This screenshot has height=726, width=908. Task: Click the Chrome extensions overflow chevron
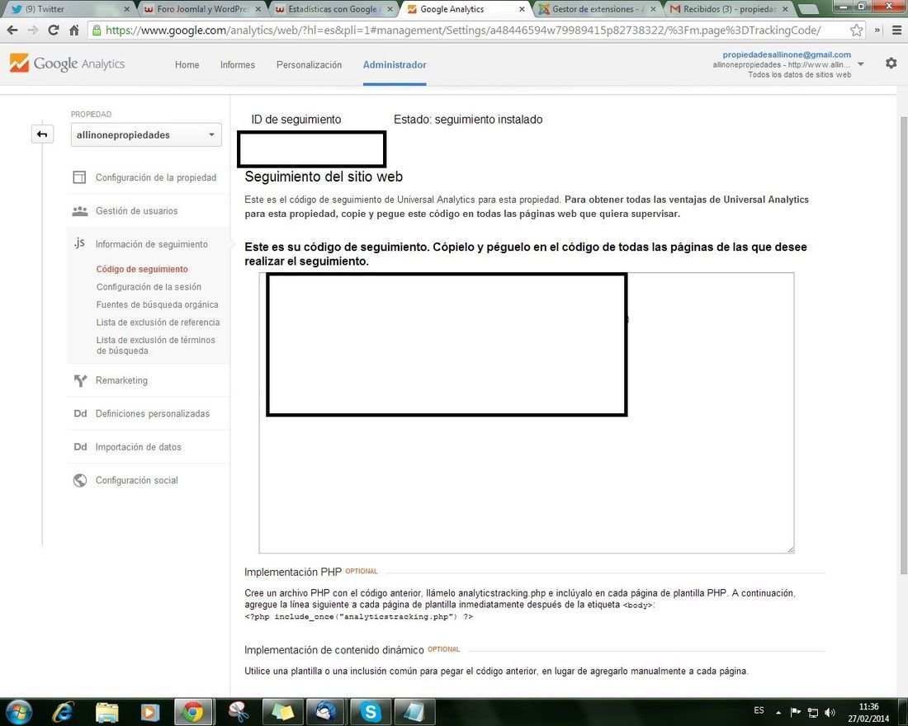tap(878, 30)
